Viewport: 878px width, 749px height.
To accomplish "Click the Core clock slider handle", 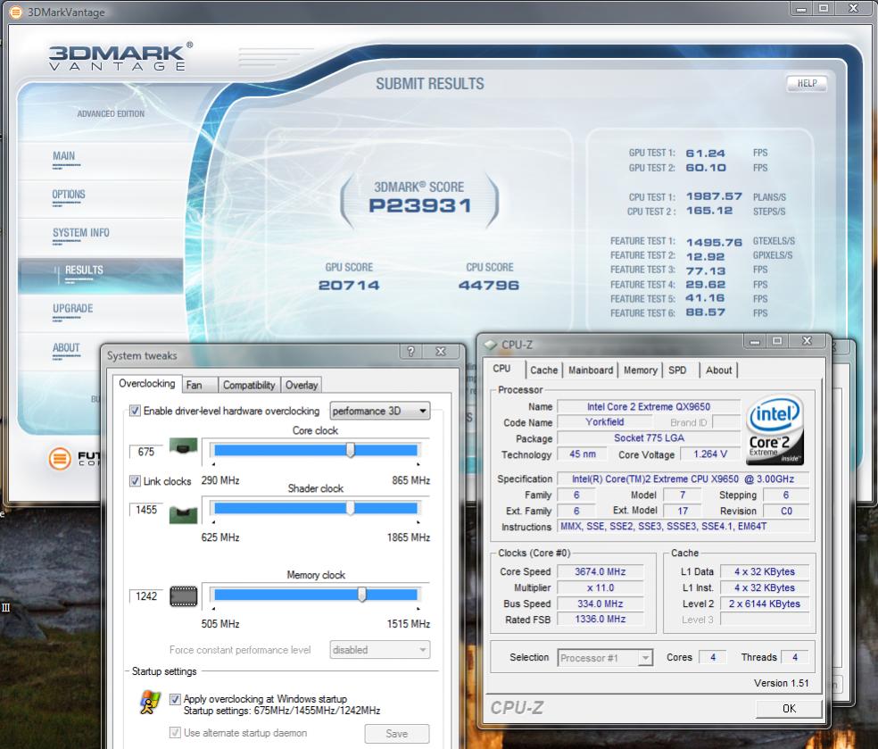I will [x=350, y=449].
